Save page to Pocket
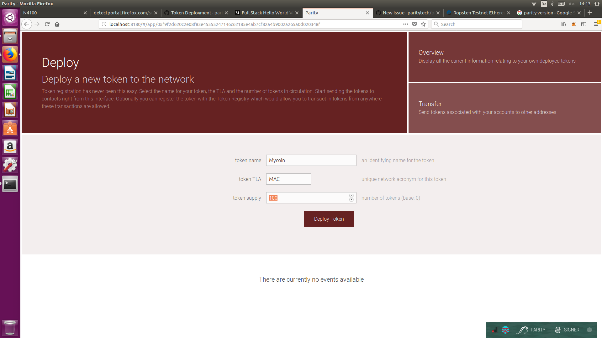The height and width of the screenshot is (338, 602). click(x=415, y=24)
